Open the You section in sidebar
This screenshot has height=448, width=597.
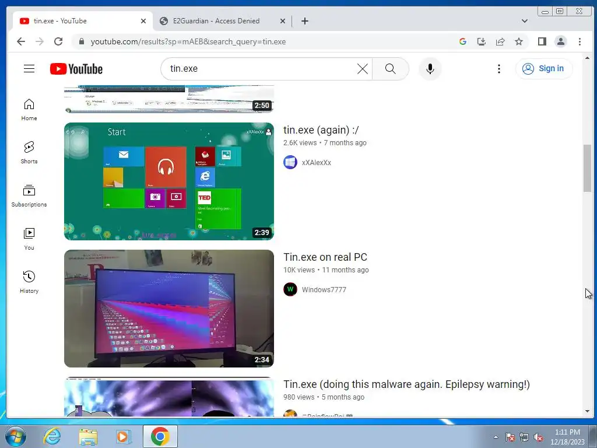29,239
